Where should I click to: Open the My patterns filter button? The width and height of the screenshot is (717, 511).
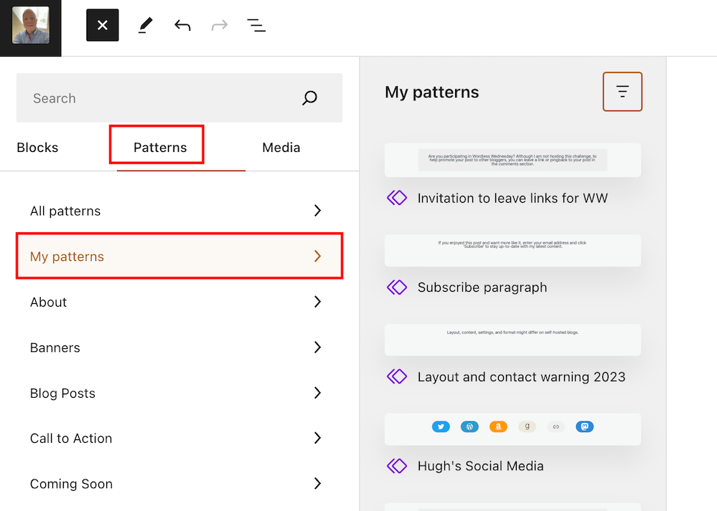(x=622, y=92)
